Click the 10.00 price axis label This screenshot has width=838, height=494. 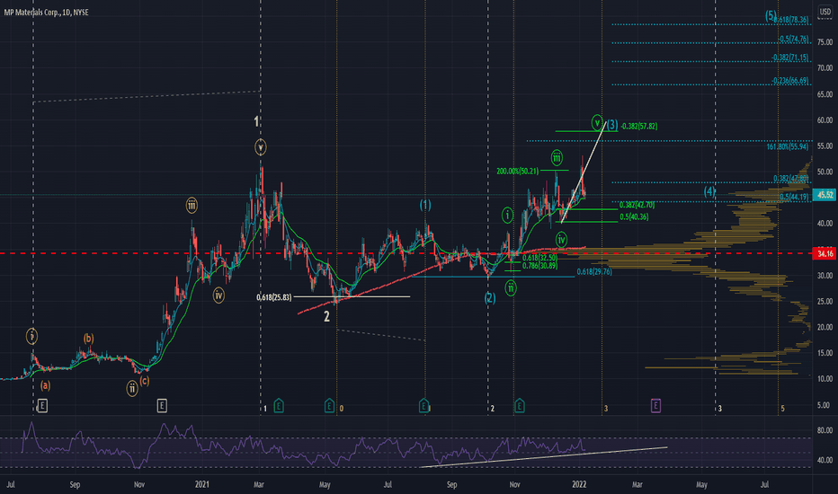click(825, 379)
